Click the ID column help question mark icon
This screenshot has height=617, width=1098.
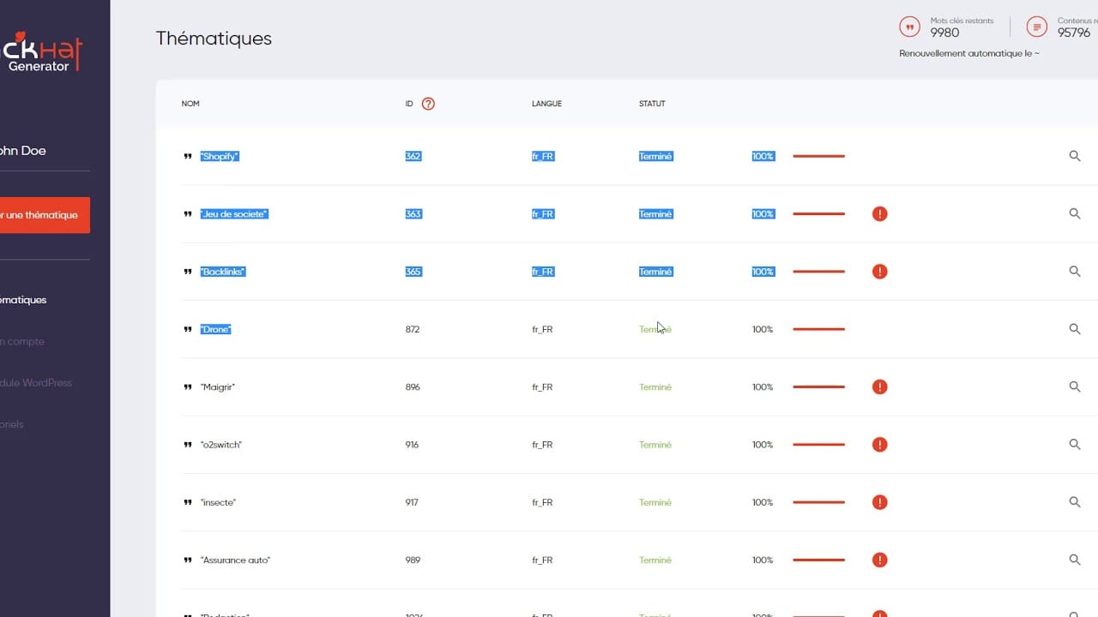[428, 104]
